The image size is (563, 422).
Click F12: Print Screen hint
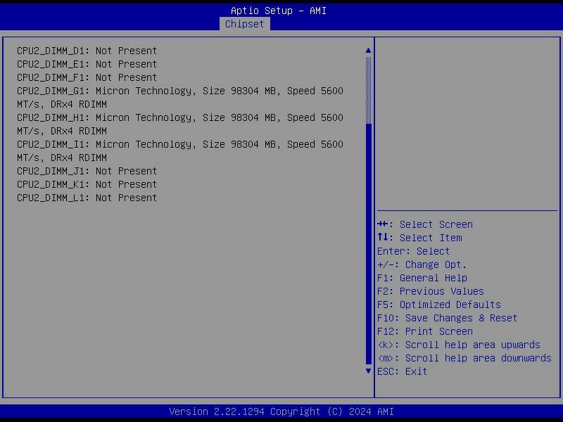425,331
